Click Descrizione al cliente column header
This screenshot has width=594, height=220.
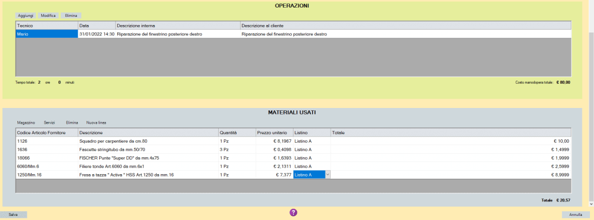click(x=405, y=26)
